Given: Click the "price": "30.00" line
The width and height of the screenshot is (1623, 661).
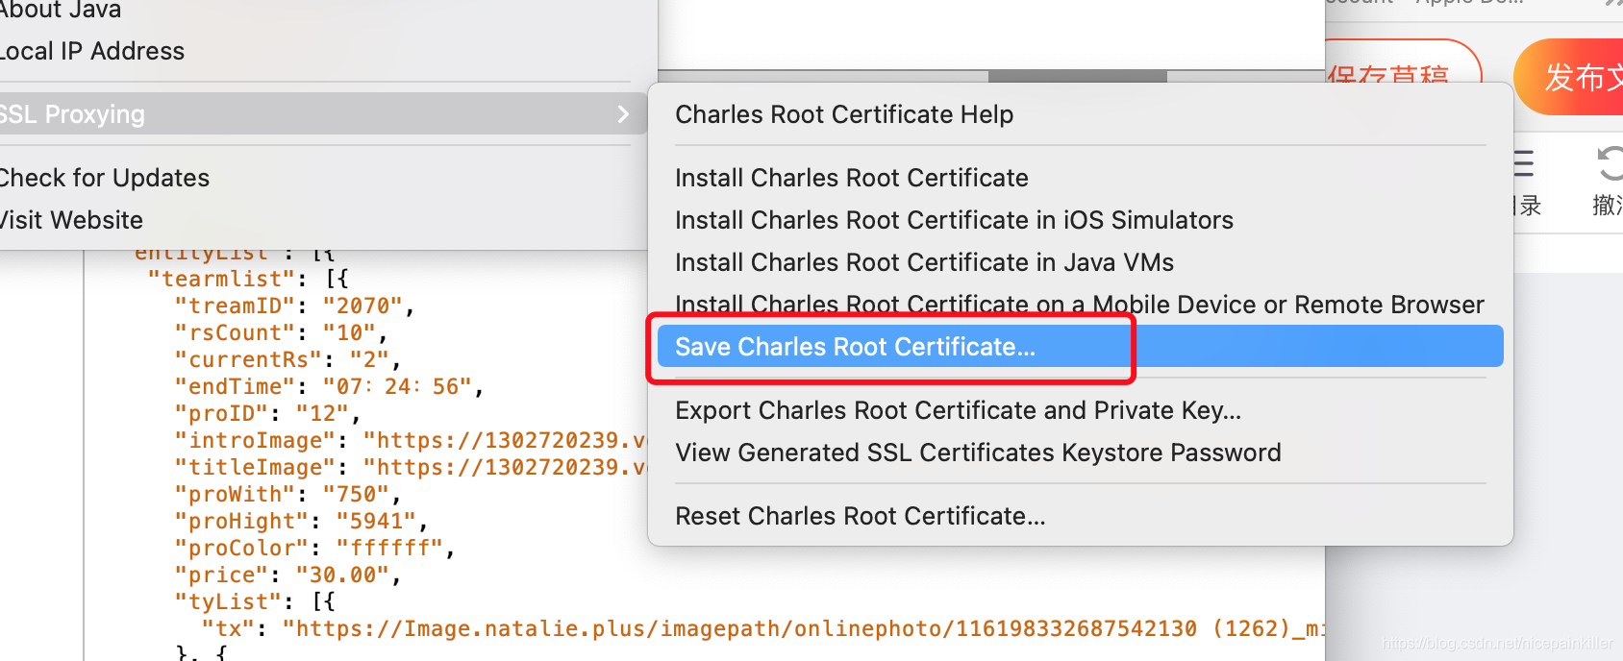Looking at the screenshot, I should [x=287, y=575].
